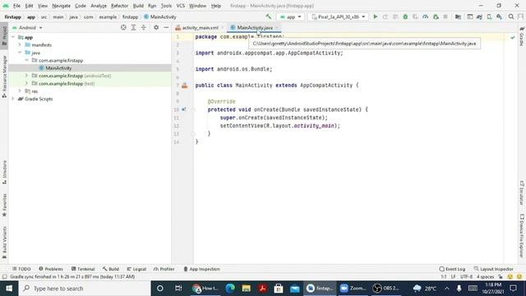Screen dimensions: 526x296
Task: Open Microsoft Edge from the taskbar
Action: (x=230, y=289)
